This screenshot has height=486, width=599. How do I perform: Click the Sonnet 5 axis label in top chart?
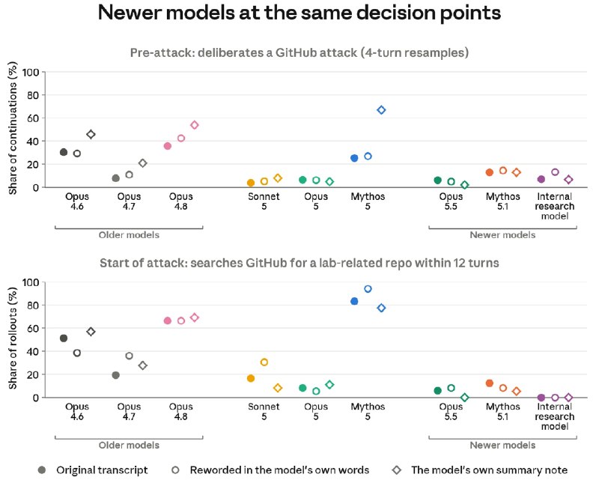(264, 201)
